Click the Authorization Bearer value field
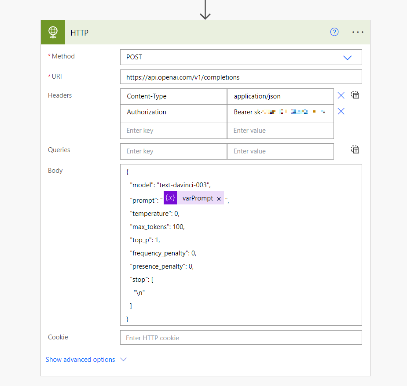407x386 pixels. [280, 112]
